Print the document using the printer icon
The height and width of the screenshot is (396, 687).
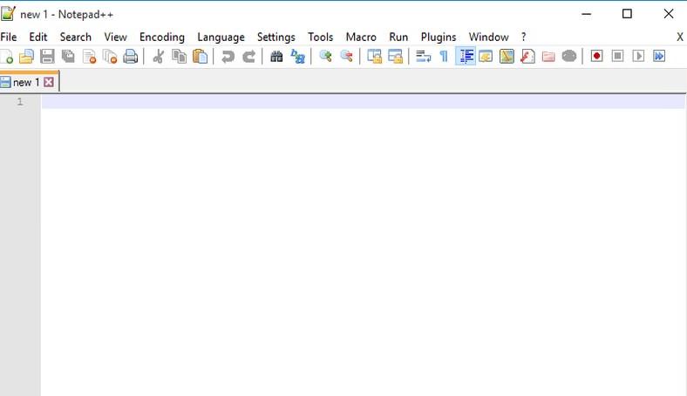pyautogui.click(x=131, y=56)
